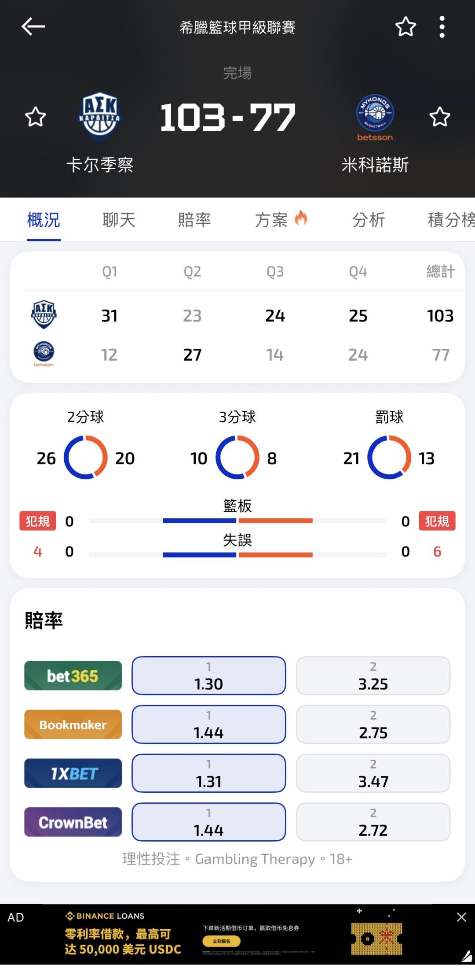Screen dimensions: 475x972
Task: Click the bet365 bookmaker logo
Action: pos(73,676)
